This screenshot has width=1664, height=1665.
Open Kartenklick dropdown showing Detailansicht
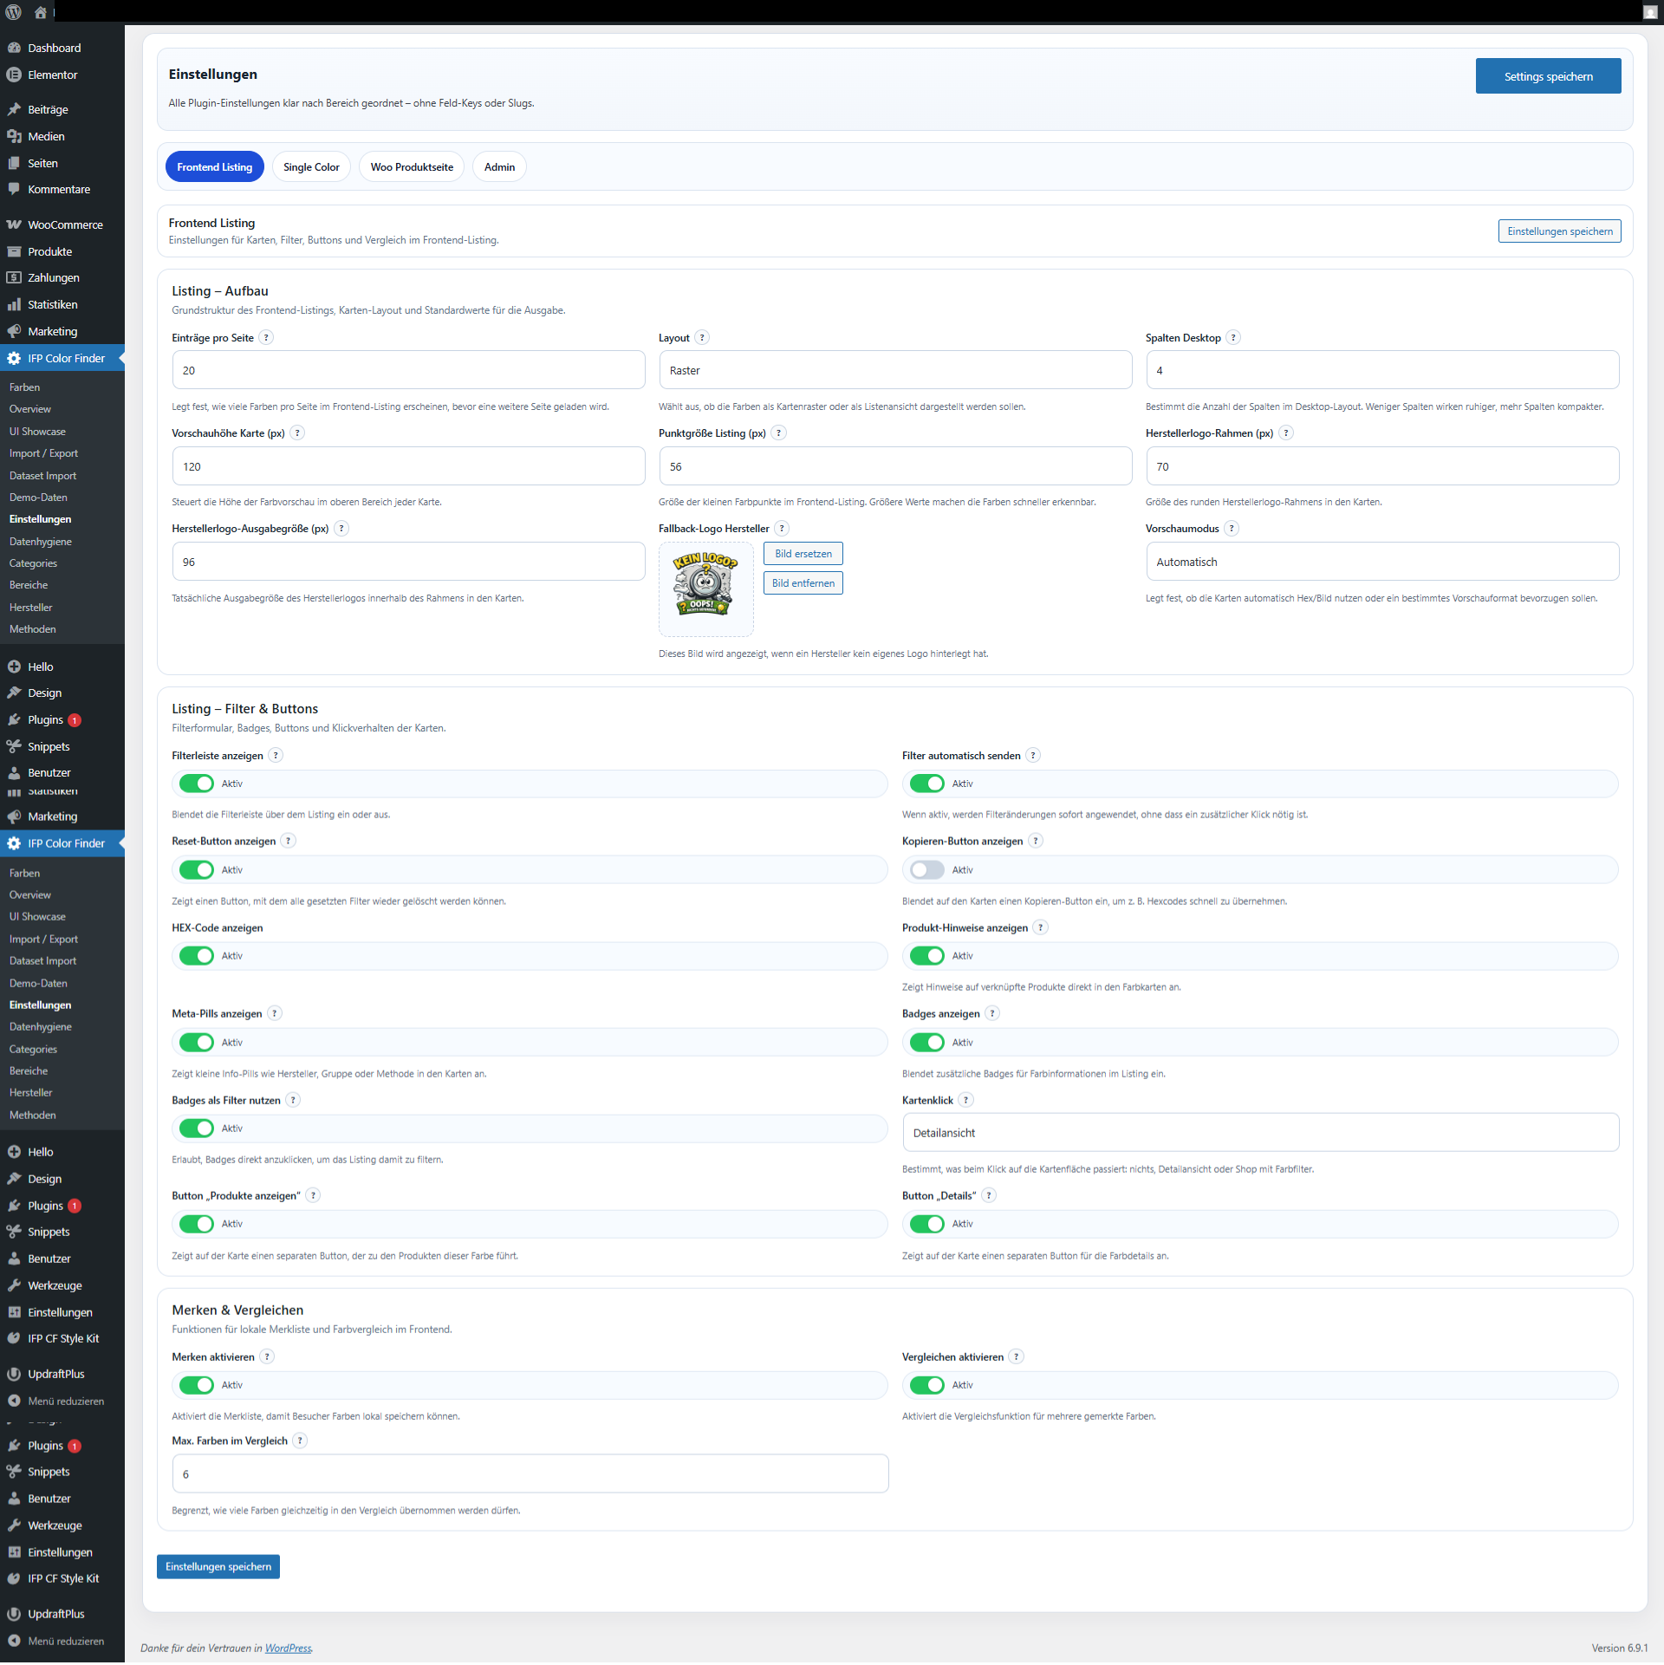[1259, 1133]
